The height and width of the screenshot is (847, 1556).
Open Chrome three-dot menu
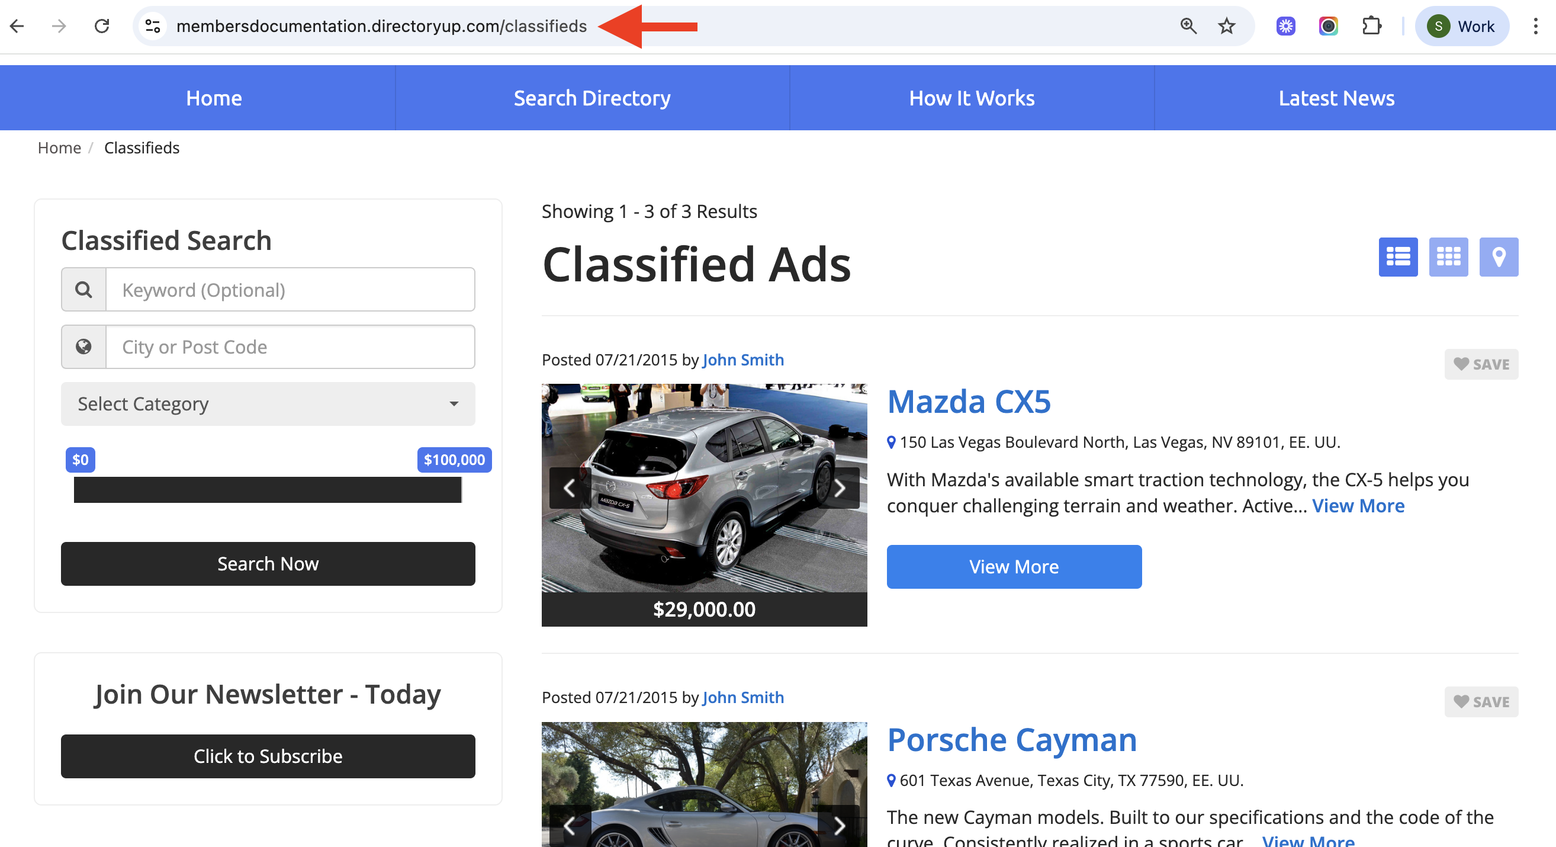pyautogui.click(x=1535, y=26)
